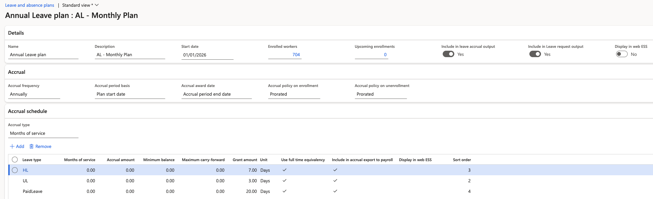Viewport: 653px width, 199px height.
Task: Open Accrual policy on enrollment dropdown
Action: click(x=294, y=94)
